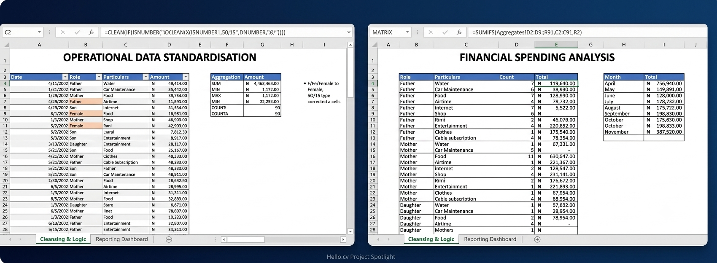Select the COUNTA label cell
Viewport: 717px width, 263px height.
point(227,114)
